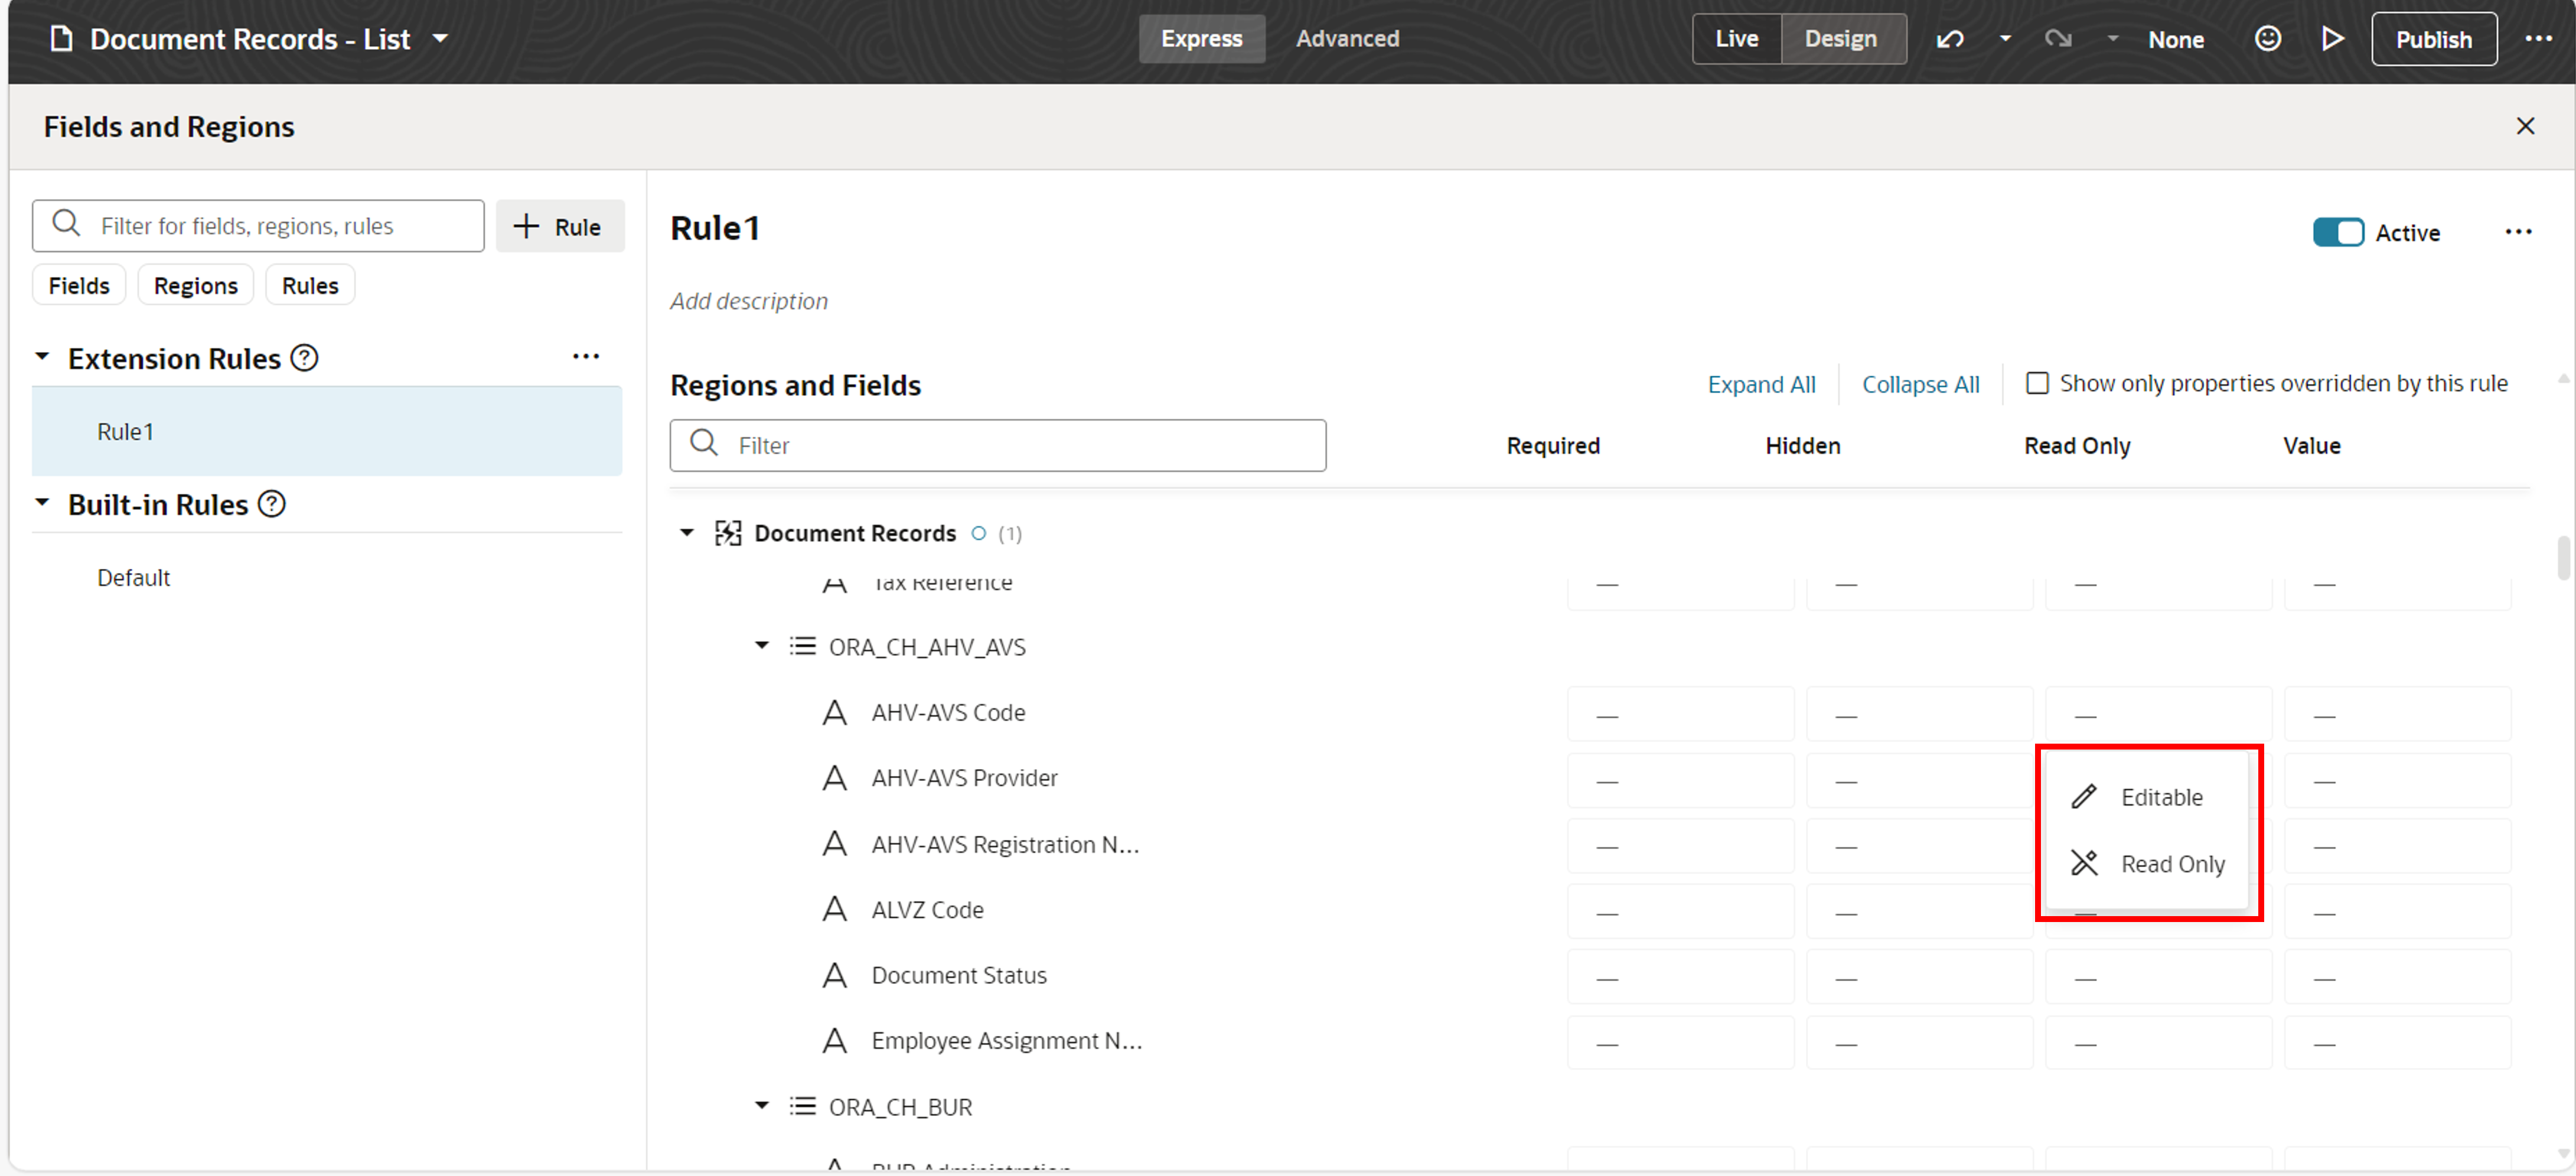Viewport: 2576px width, 1176px height.
Task: Click the vertical scrollbar thumb on right
Action: [x=2563, y=558]
